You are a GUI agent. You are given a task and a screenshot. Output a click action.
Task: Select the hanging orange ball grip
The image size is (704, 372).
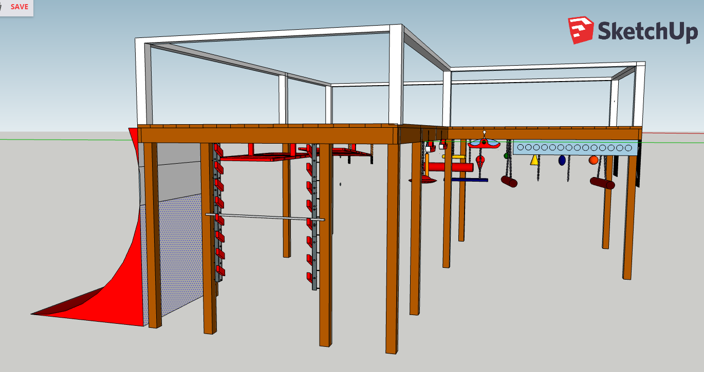[594, 160]
